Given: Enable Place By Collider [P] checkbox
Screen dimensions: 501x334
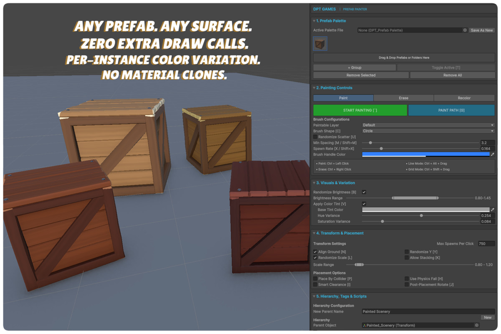Looking at the screenshot, I should pos(315,278).
